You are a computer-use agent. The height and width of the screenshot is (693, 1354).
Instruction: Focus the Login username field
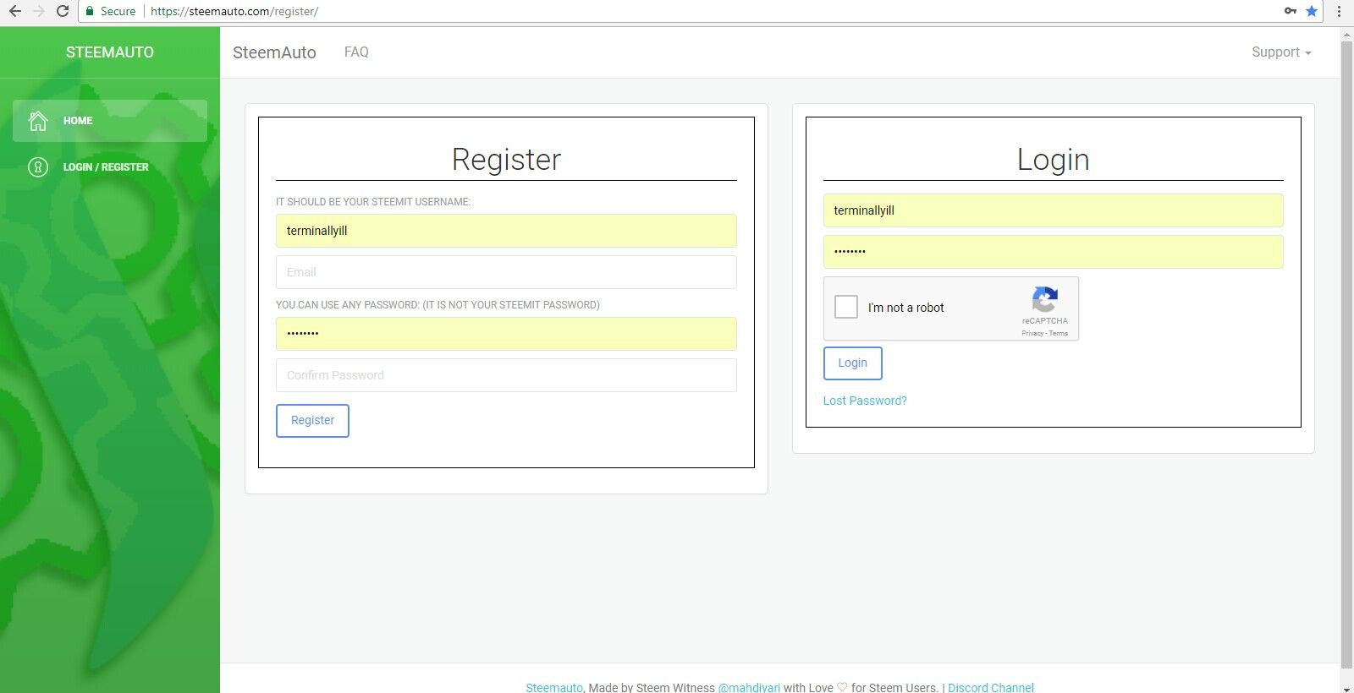coord(1053,210)
